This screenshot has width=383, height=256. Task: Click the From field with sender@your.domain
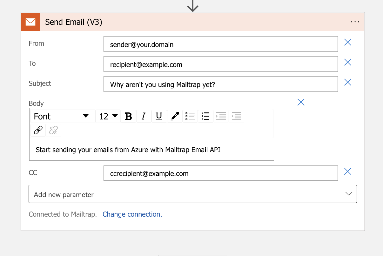(x=221, y=44)
